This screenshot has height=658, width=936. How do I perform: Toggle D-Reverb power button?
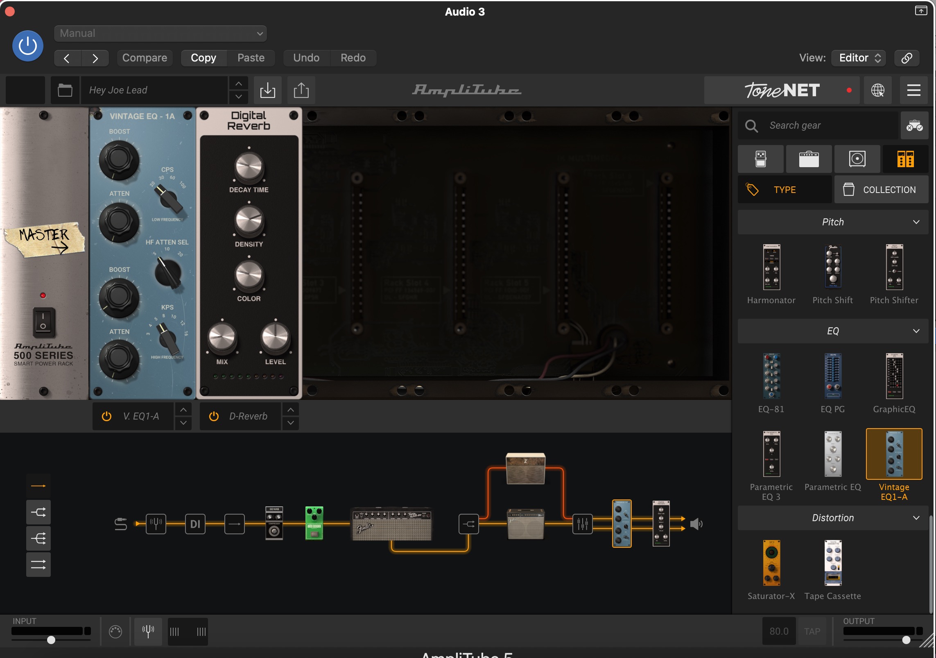(214, 416)
